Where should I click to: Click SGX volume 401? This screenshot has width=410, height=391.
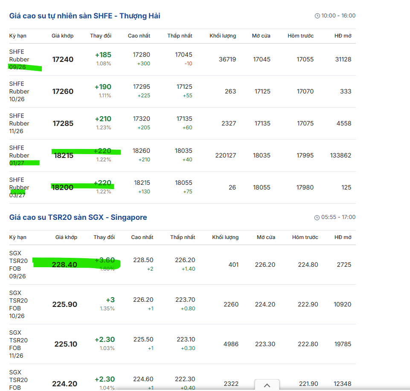[233, 265]
